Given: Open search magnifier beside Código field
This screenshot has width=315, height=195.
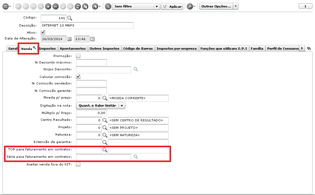Looking at the screenshot, I should point(70,18).
